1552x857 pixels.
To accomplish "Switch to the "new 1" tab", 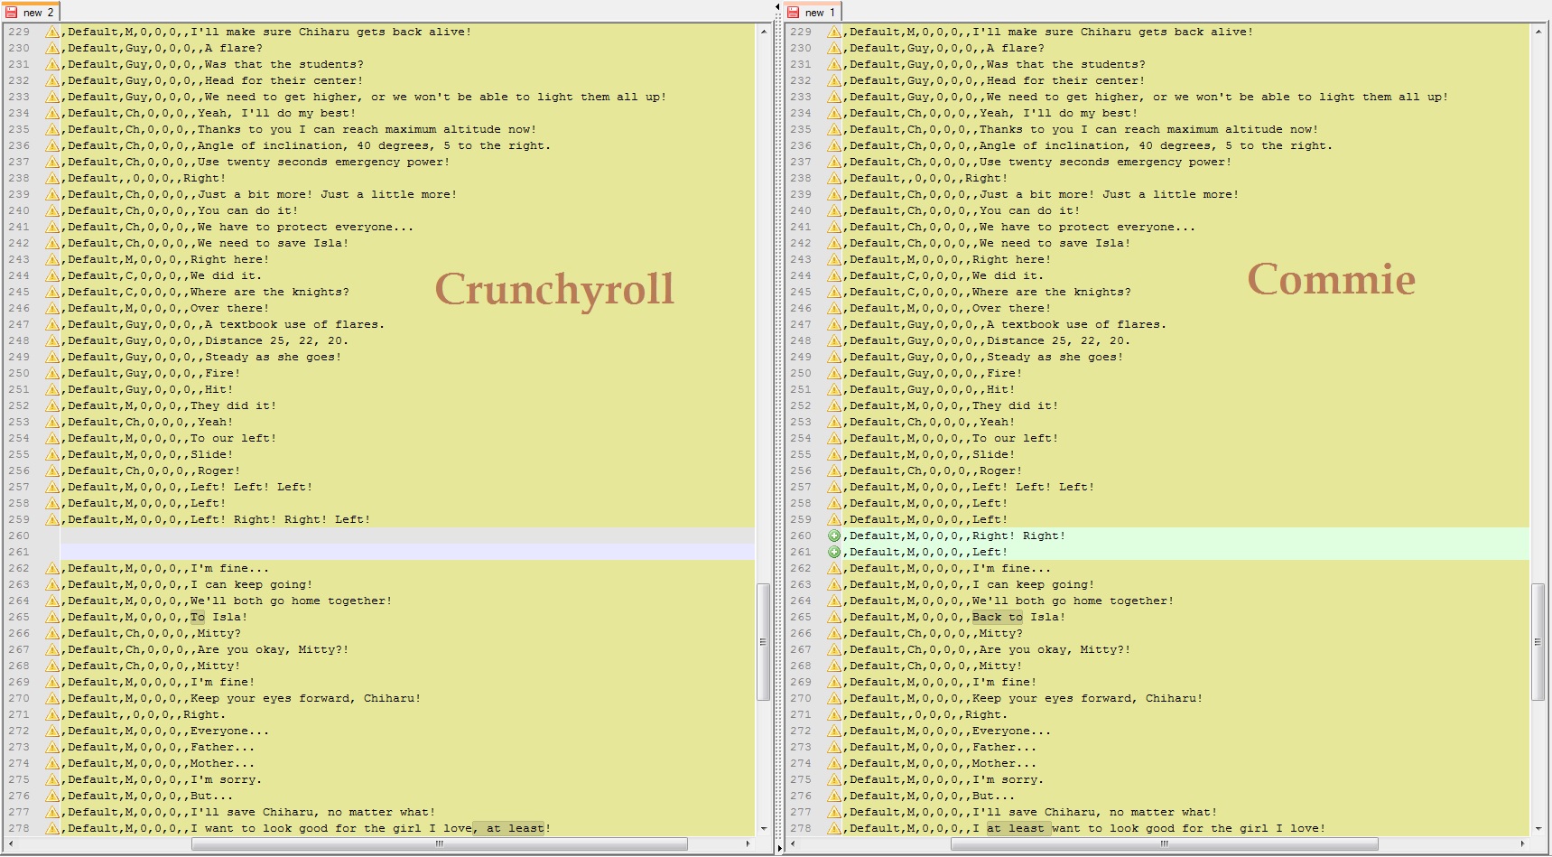I will tap(813, 12).
